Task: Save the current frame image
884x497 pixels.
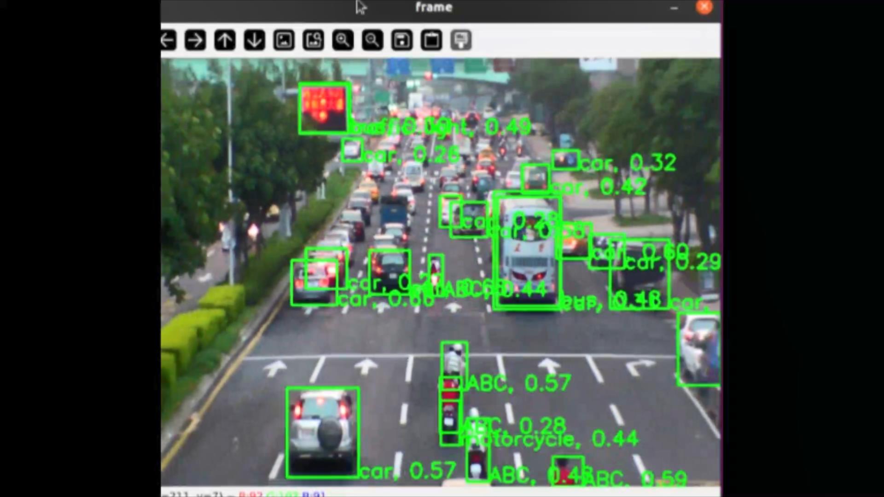Action: 402,40
